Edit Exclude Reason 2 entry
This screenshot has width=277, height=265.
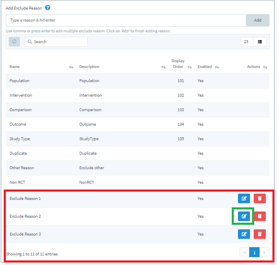[244, 216]
